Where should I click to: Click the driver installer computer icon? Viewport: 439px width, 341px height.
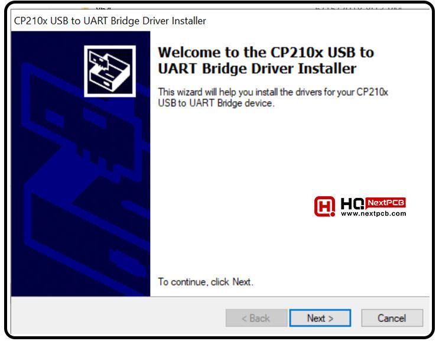click(x=110, y=71)
